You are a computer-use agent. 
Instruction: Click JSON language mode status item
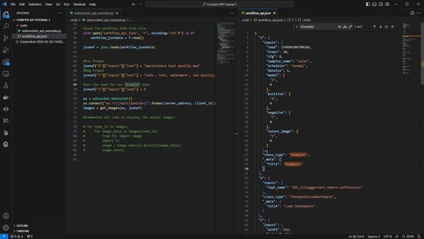point(409,236)
